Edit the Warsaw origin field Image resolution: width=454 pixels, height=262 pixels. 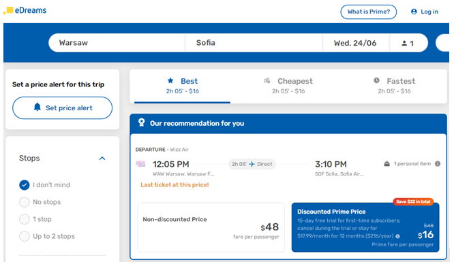point(117,43)
